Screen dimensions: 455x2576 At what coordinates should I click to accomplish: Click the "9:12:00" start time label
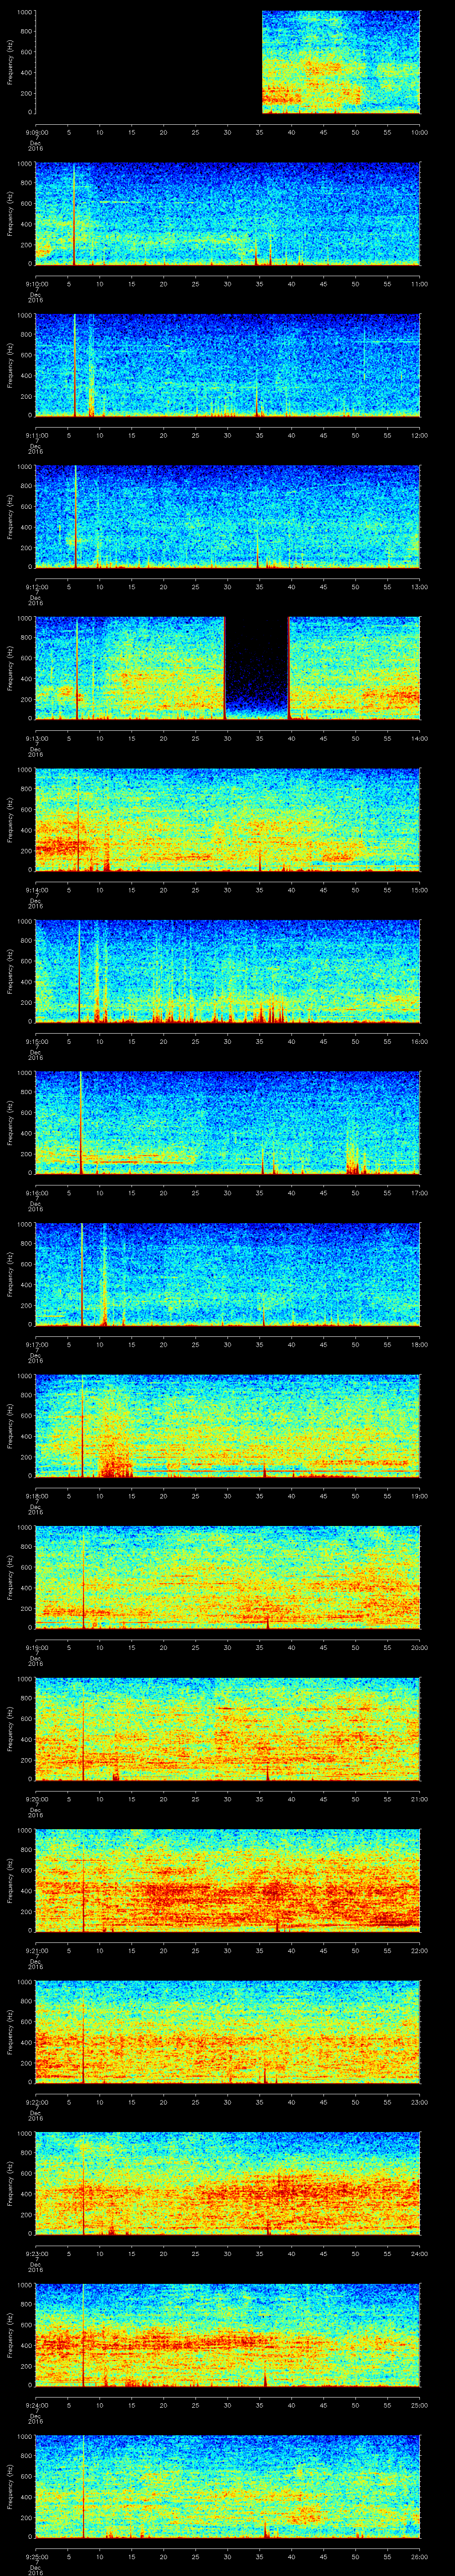(36, 587)
